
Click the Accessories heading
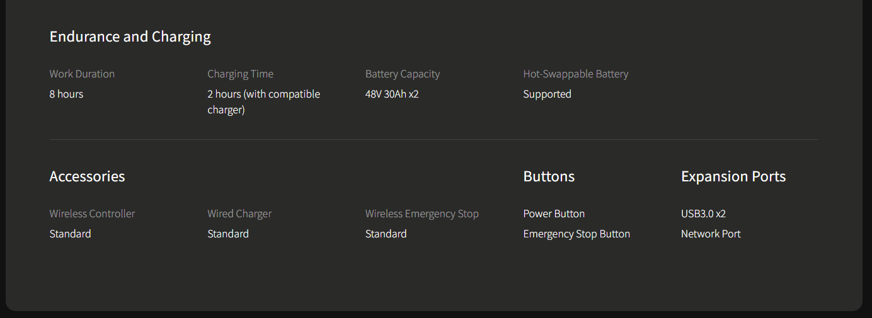coord(87,176)
